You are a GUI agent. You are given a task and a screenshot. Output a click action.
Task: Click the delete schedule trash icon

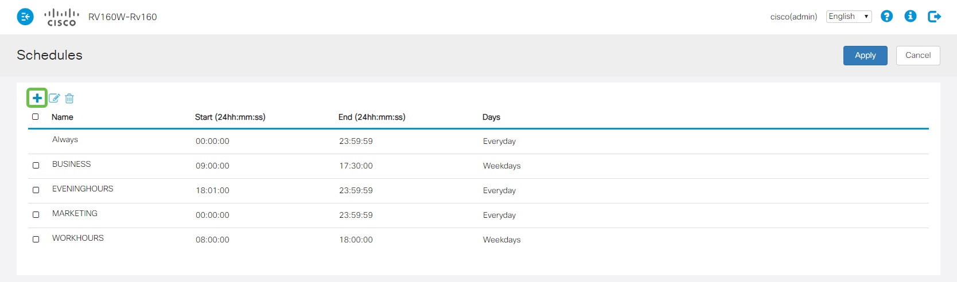click(x=69, y=99)
